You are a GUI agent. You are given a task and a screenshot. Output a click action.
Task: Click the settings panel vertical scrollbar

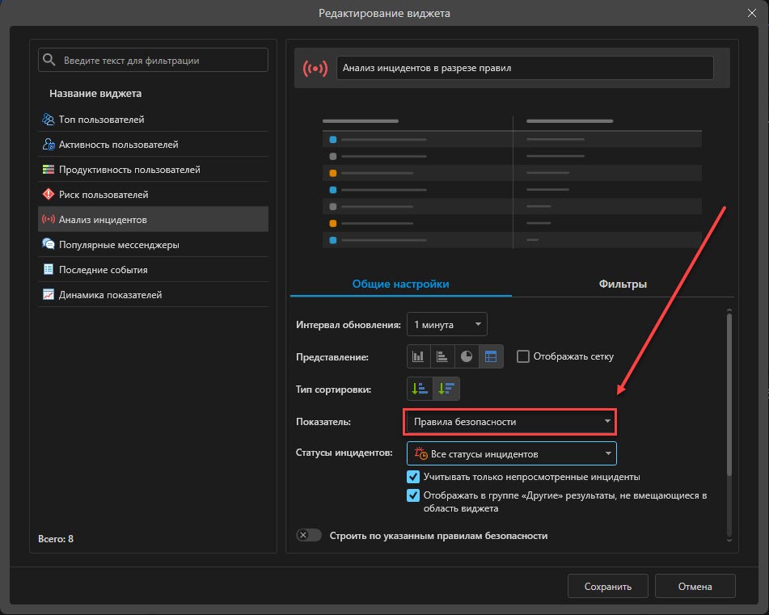coord(729,394)
